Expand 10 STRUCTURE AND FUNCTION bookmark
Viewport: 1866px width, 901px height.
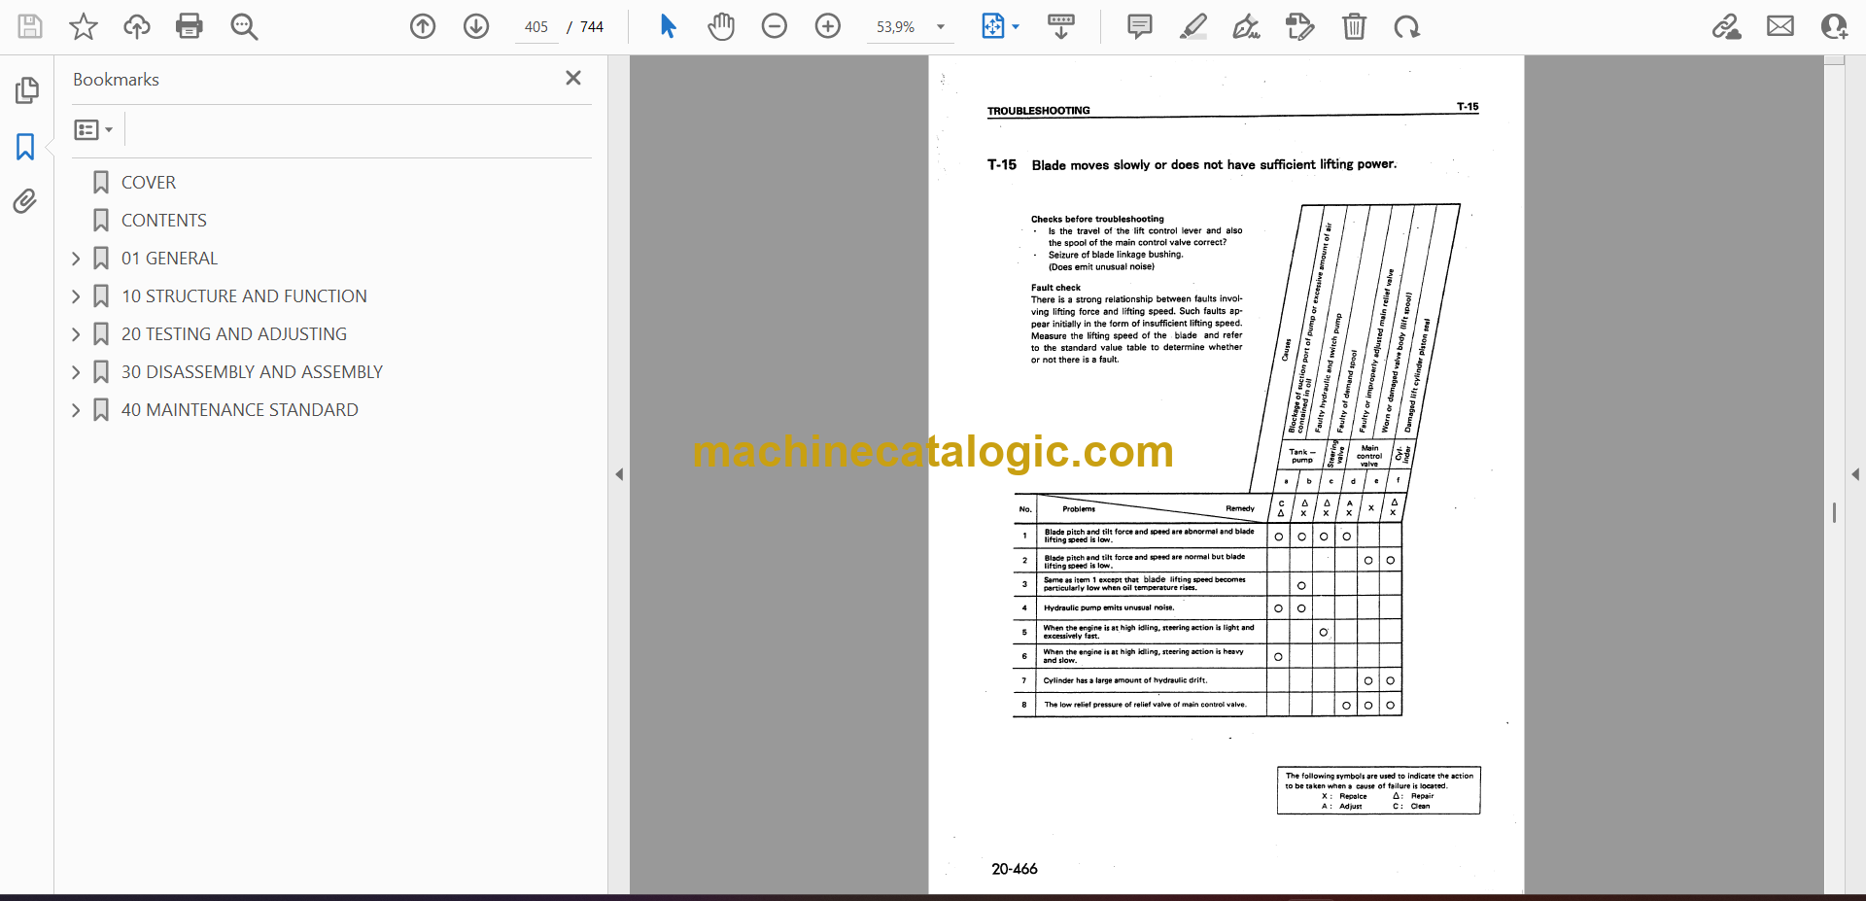pyautogui.click(x=76, y=296)
